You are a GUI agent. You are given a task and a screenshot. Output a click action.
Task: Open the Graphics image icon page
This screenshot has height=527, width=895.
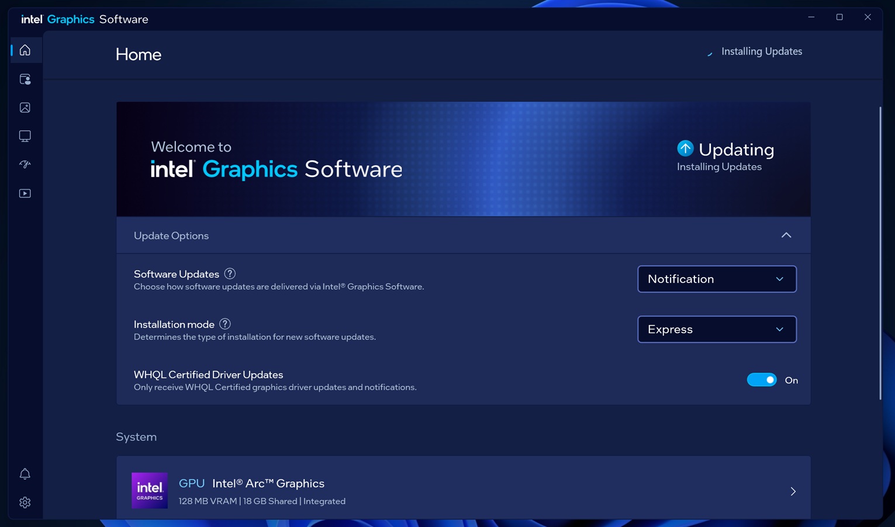(x=25, y=108)
